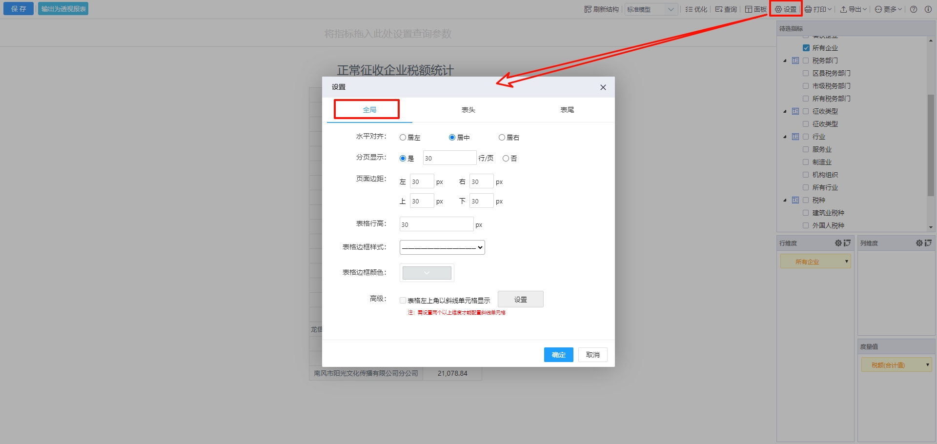This screenshot has width=937, height=444.
Task: Click the info circle icon
Action: pos(928,9)
